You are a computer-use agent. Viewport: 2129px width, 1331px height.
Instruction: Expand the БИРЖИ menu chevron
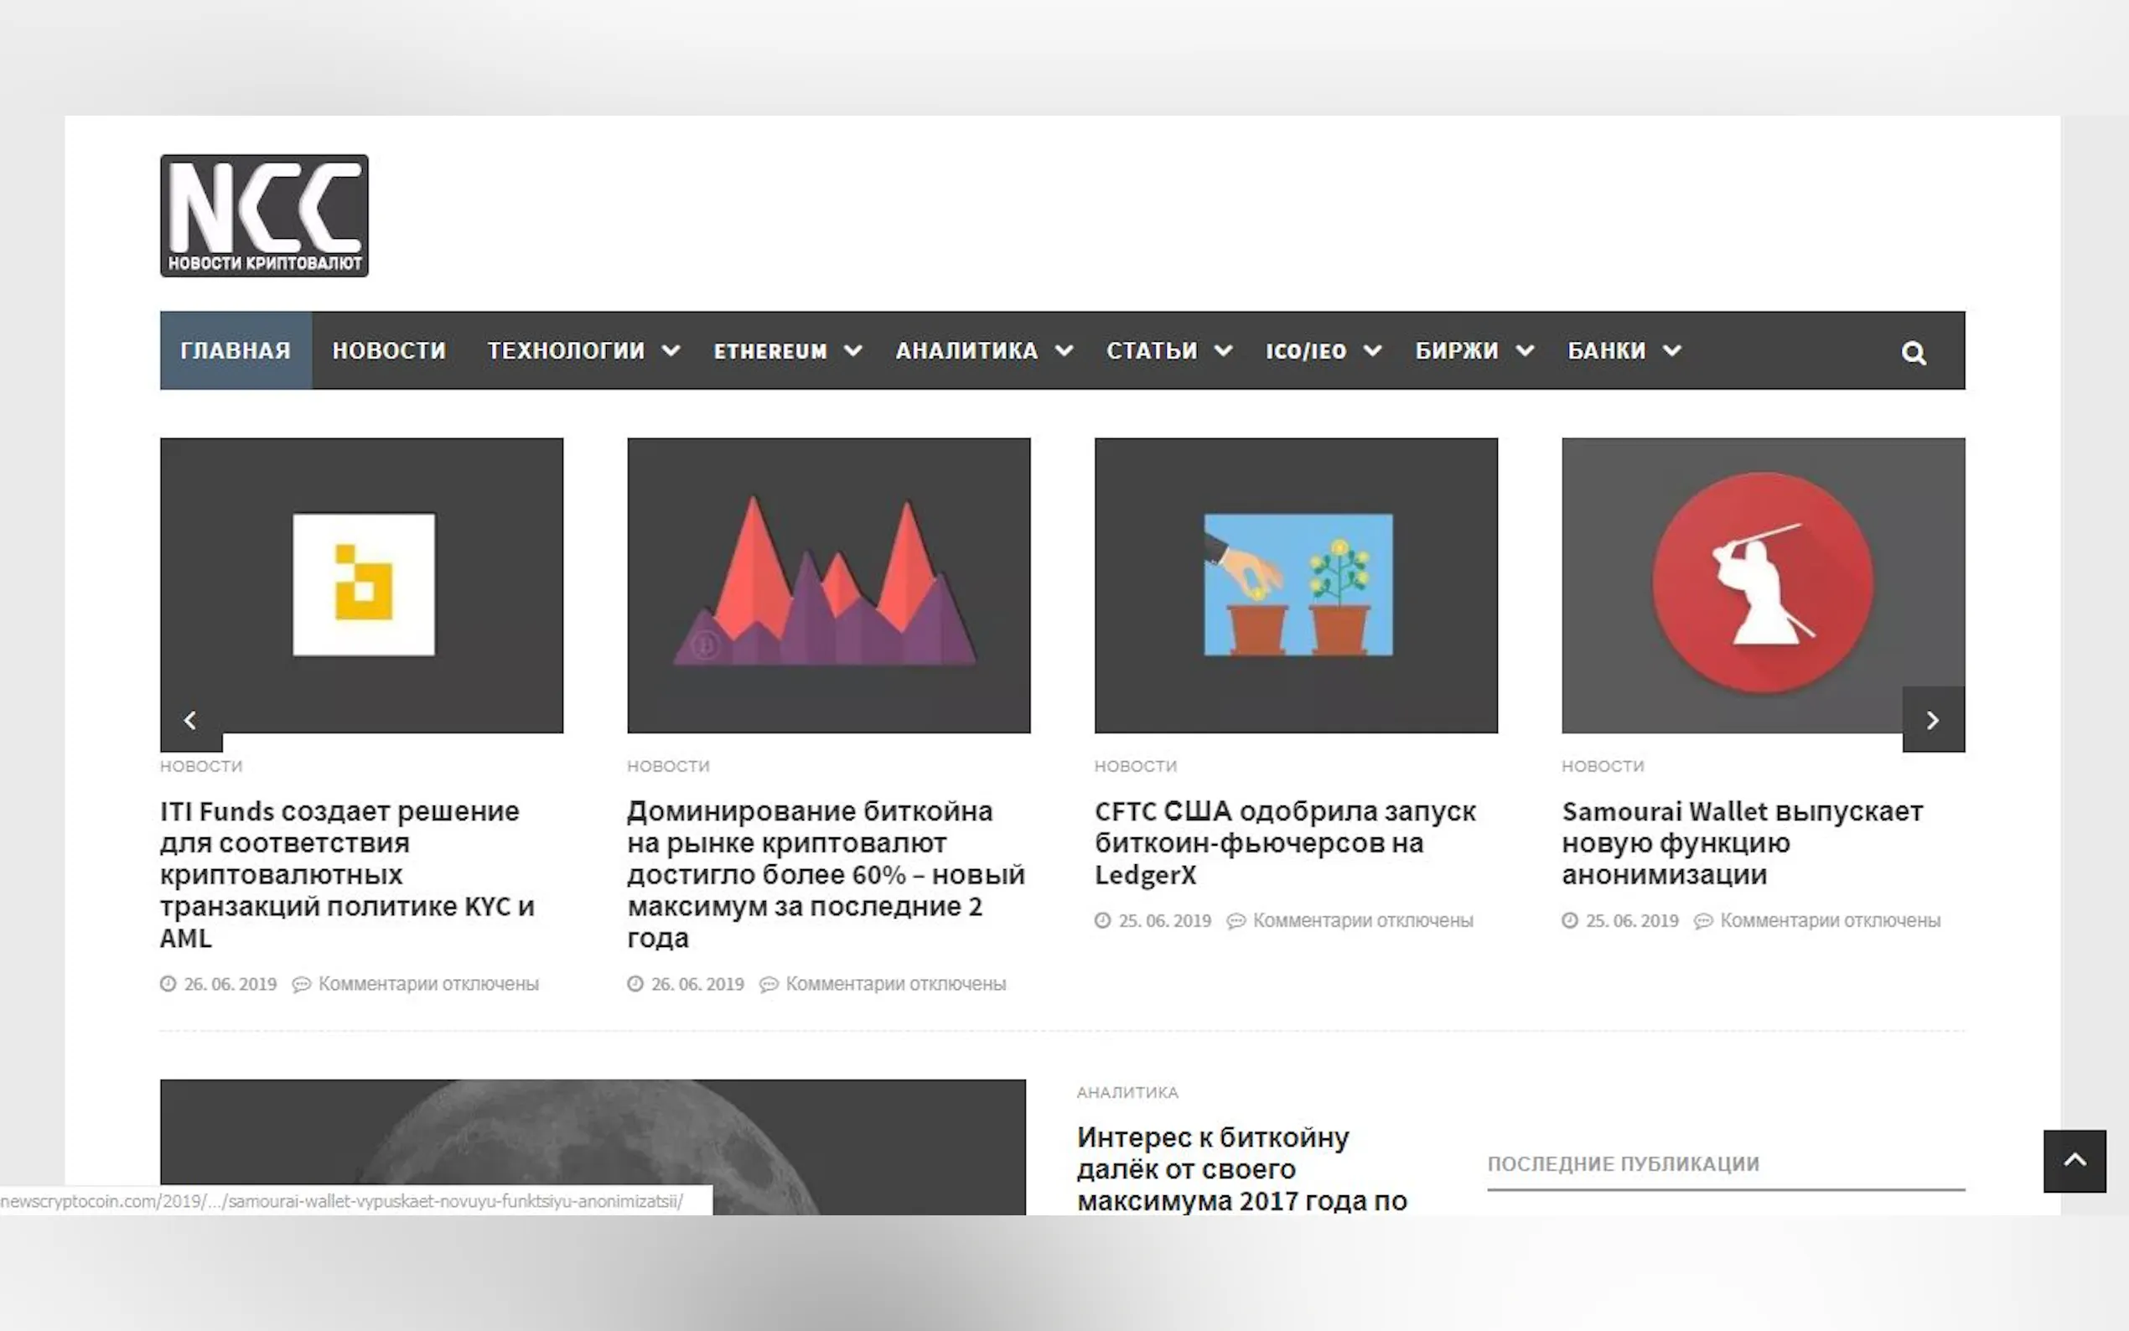(1526, 350)
